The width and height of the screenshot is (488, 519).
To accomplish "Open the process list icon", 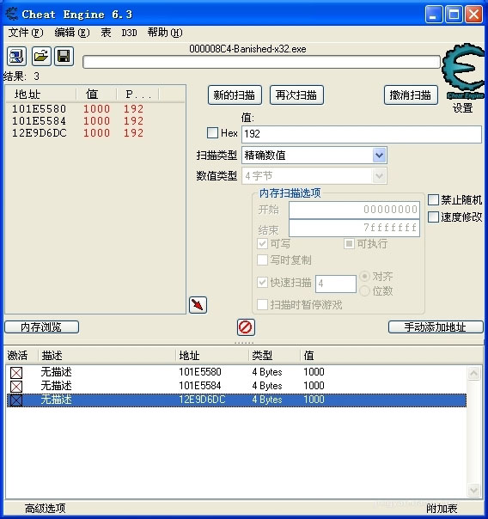I will (x=16, y=56).
